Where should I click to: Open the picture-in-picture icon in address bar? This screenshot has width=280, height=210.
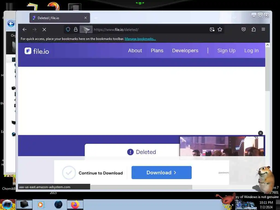click(x=212, y=29)
